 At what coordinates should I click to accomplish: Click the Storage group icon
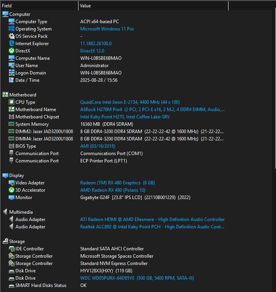[x=5, y=241]
